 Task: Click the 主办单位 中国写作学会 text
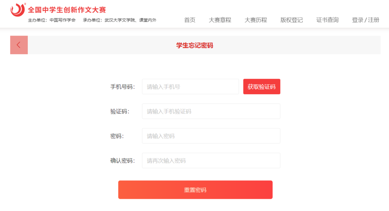point(52,20)
